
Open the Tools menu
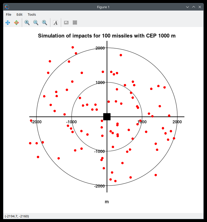click(32, 14)
